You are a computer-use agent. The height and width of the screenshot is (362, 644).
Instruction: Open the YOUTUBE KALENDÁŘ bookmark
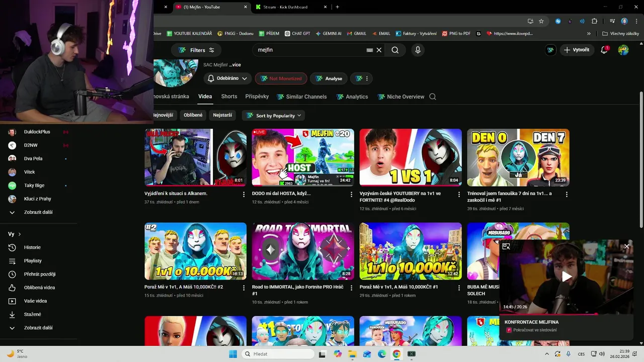189,34
